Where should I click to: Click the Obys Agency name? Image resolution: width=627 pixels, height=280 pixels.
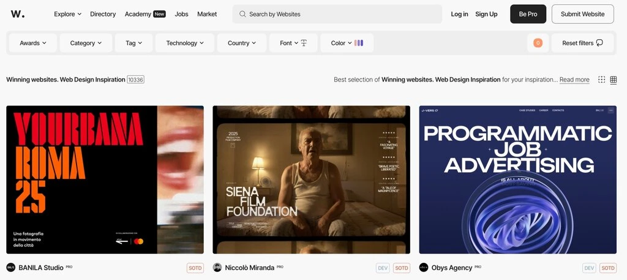pos(452,268)
